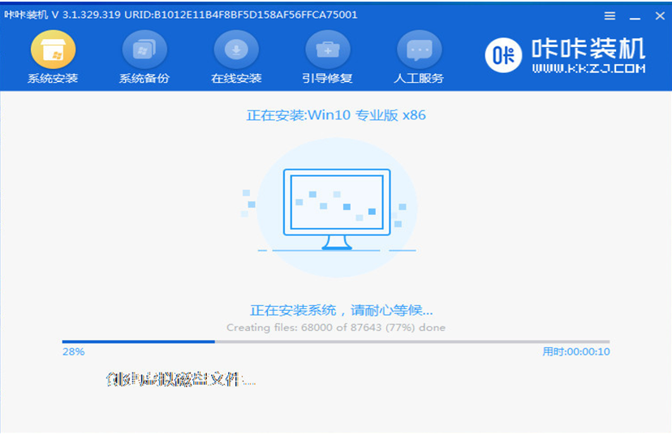Click the 正在安装:Win10 专业版 x86 heading
The height and width of the screenshot is (435, 672).
pyautogui.click(x=336, y=115)
